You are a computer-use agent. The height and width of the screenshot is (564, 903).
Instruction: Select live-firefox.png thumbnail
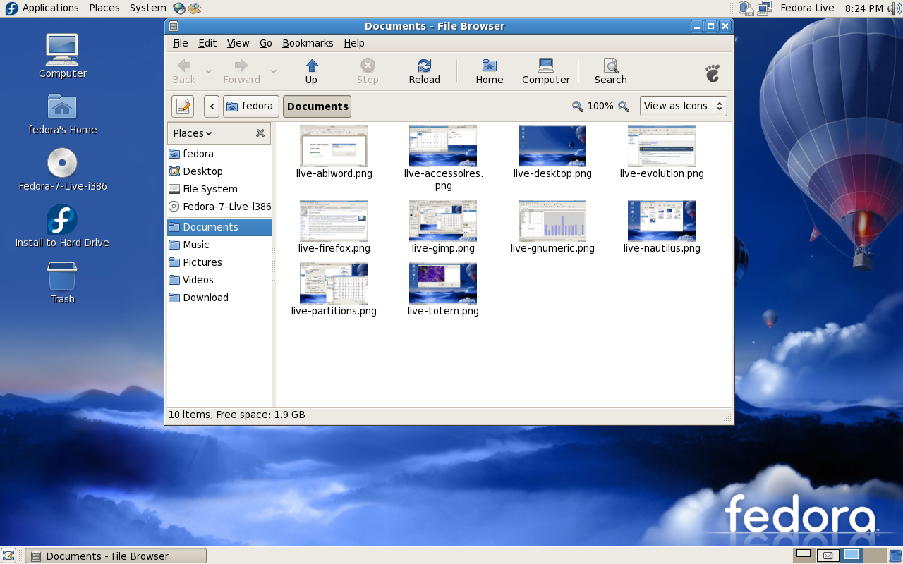(x=334, y=221)
